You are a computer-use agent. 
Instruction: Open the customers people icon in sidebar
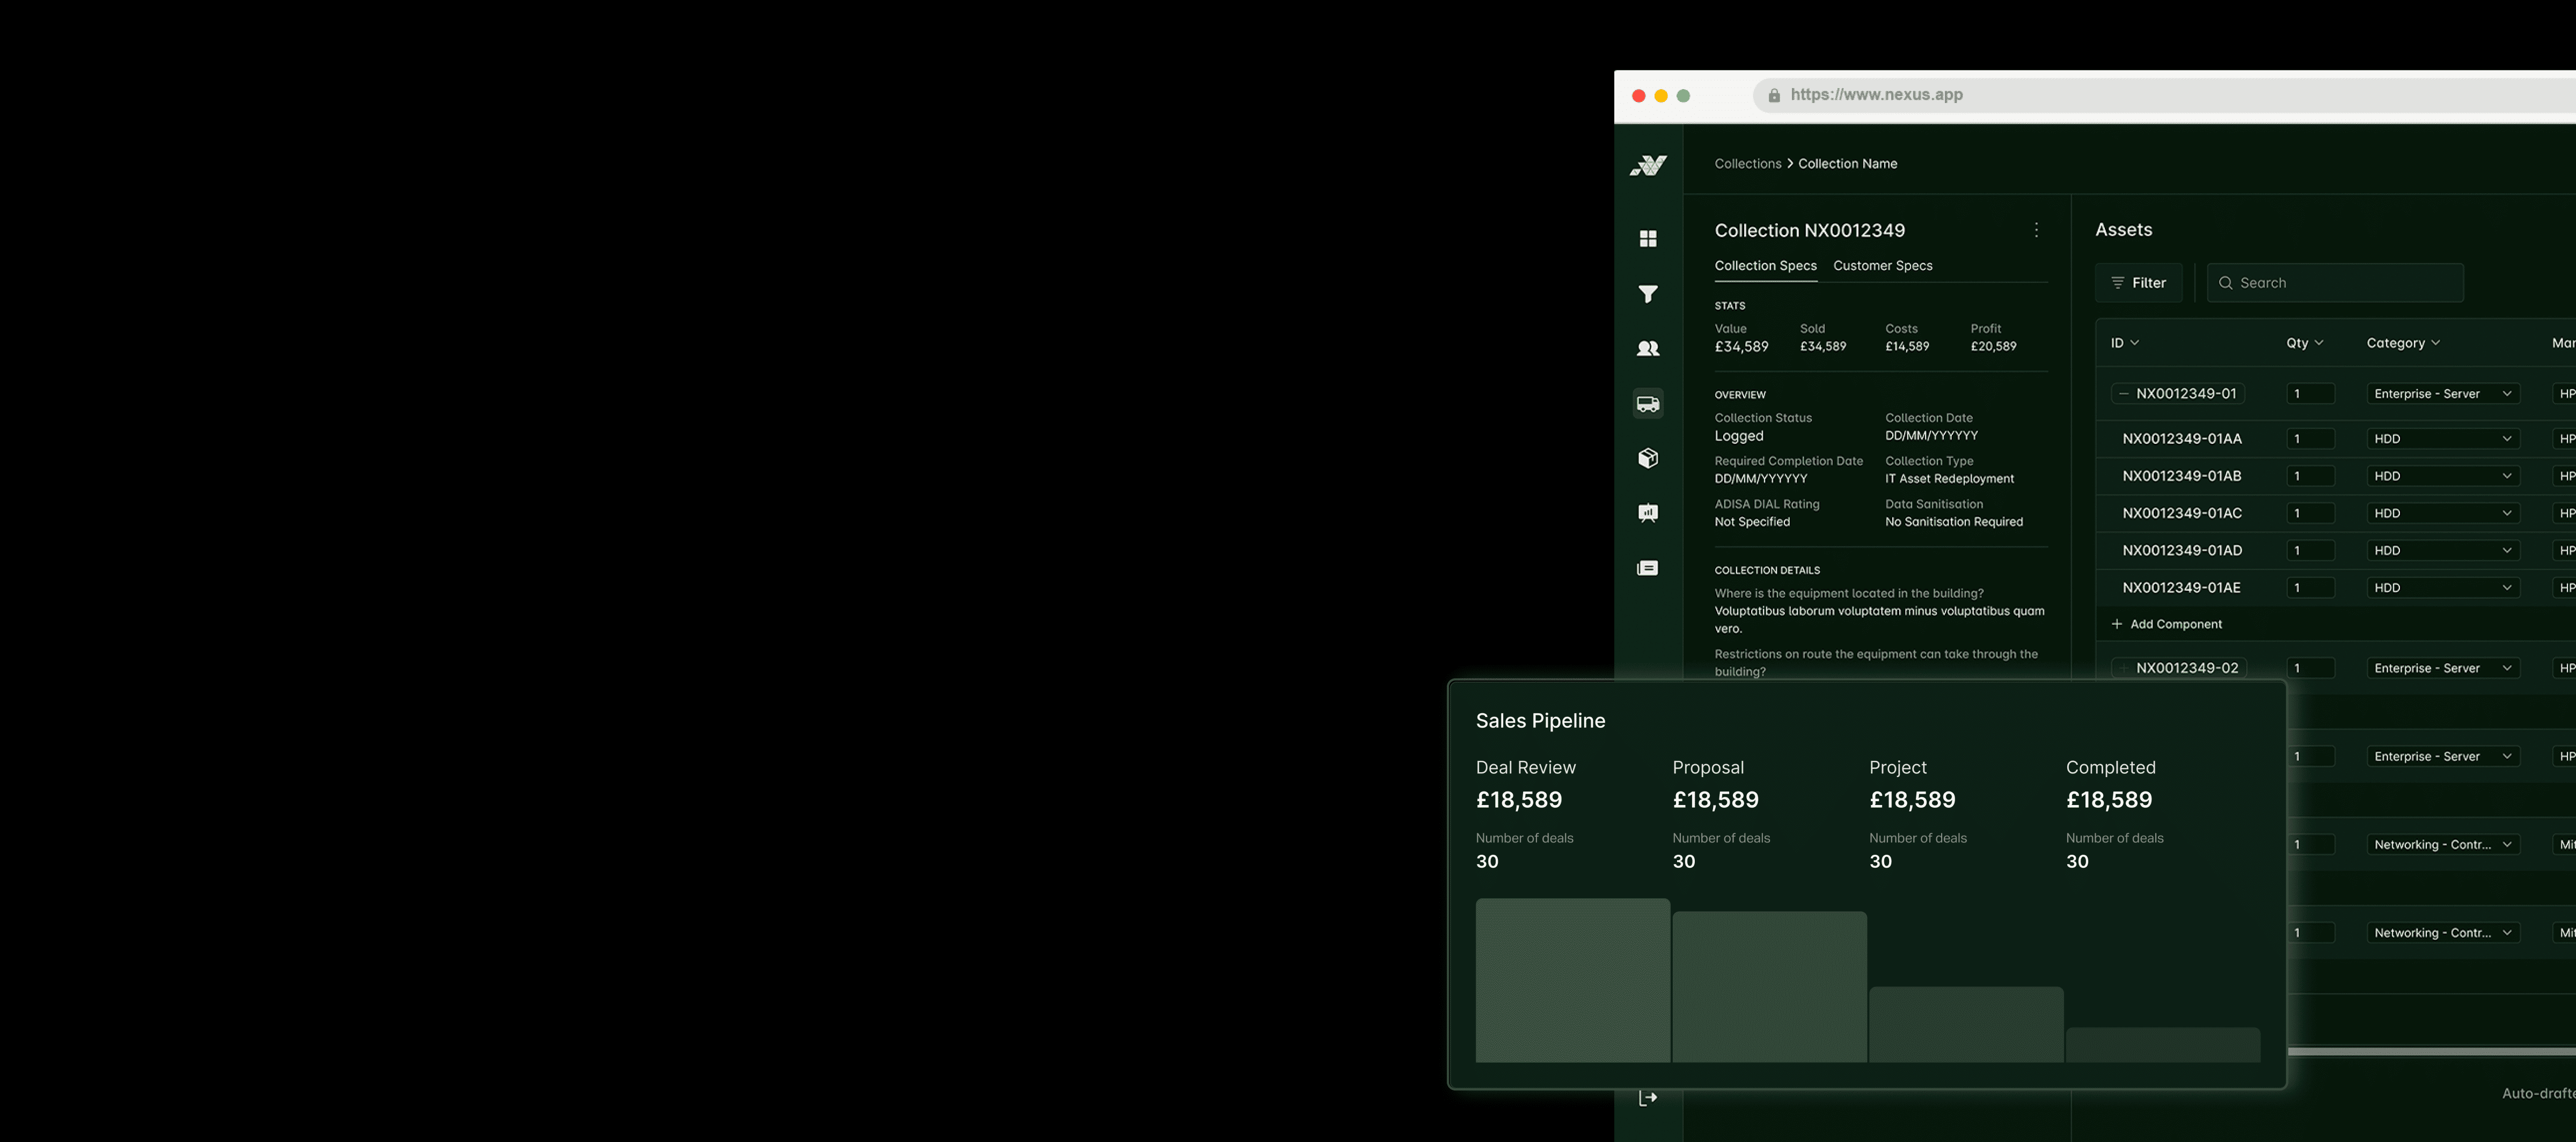coord(1648,348)
